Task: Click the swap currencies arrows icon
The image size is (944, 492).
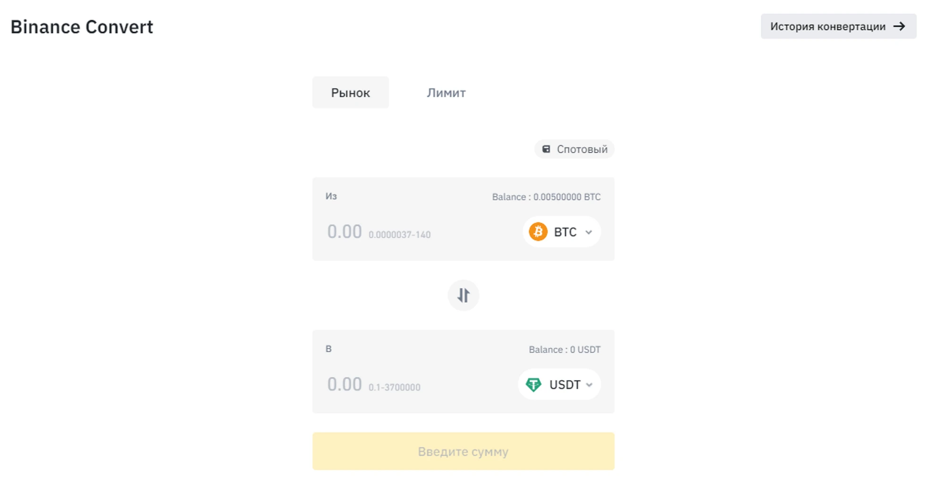Action: (463, 296)
